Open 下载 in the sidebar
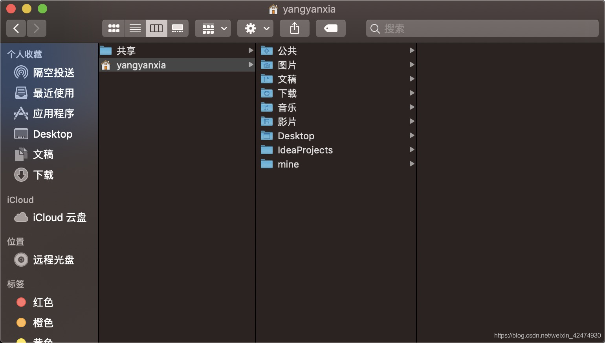Viewport: 605px width, 343px height. [49, 175]
